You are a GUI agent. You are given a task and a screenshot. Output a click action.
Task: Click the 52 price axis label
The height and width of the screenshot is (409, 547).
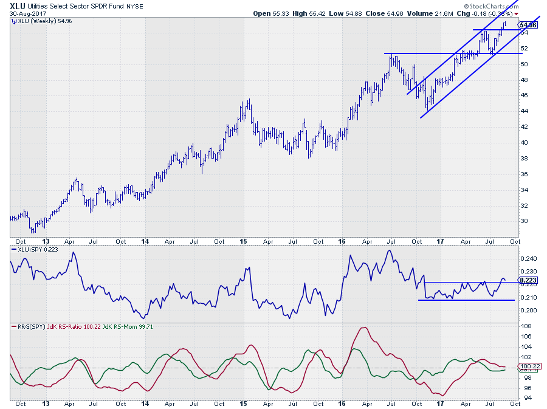[x=525, y=49]
